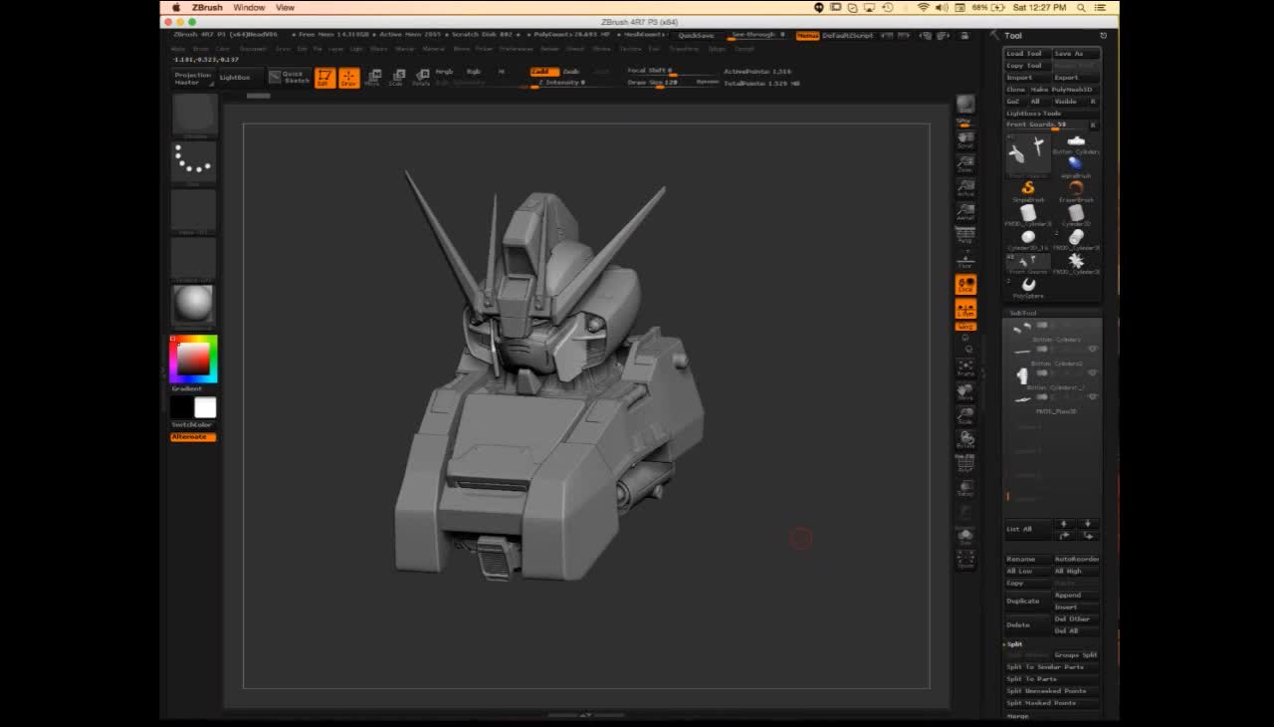Open the ZBrush application menu
The width and height of the screenshot is (1274, 727).
pyautogui.click(x=207, y=7)
